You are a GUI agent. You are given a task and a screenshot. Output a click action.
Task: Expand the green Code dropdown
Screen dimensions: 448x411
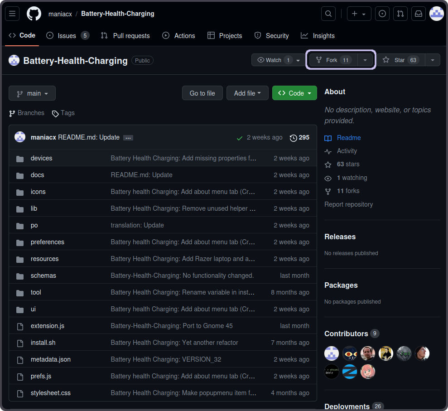click(294, 93)
